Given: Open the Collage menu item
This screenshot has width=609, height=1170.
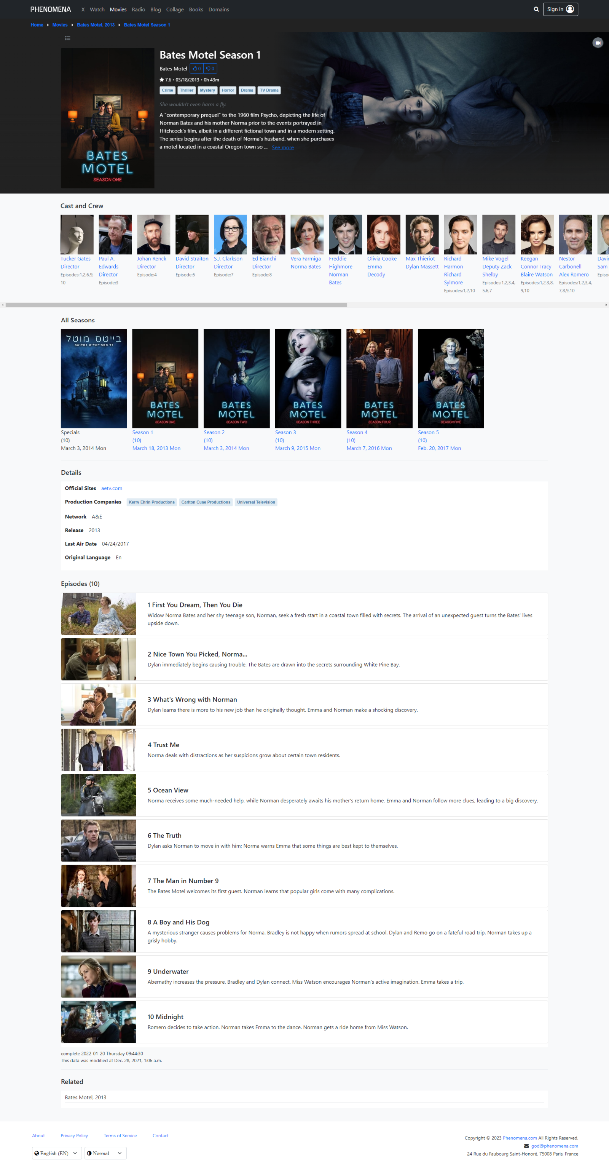Looking at the screenshot, I should point(175,10).
